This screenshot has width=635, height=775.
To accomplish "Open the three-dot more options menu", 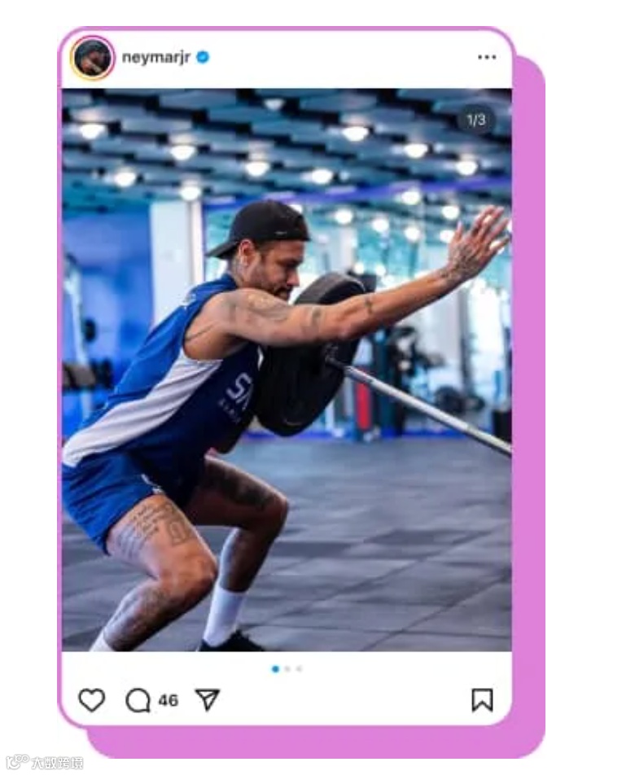I will [487, 57].
